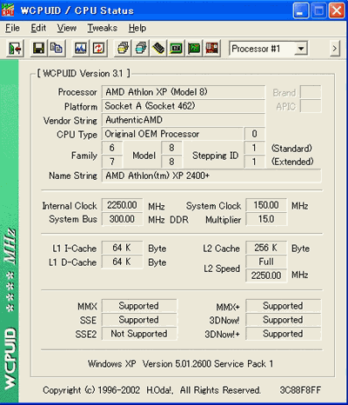Click the memory chip toolbar icon
Screen dimensions: 348x405
pos(158,49)
